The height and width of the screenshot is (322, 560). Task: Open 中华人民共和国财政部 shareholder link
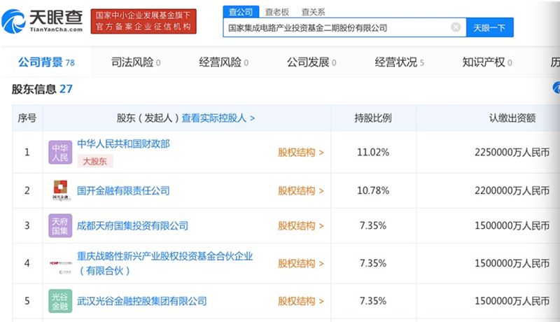coord(124,144)
